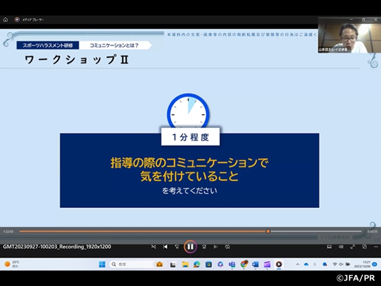Open Microsoft Edge from the taskbar
This screenshot has width=381, height=286.
tap(196, 264)
